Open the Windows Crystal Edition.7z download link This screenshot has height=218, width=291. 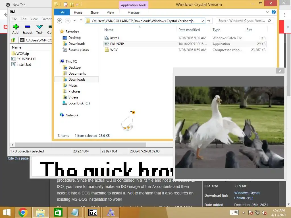pyautogui.click(x=247, y=195)
